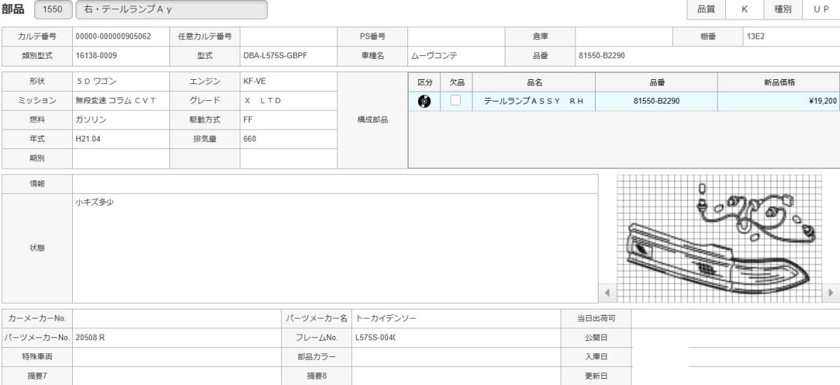Click 81550-B2290 in the component table
The width and height of the screenshot is (840, 385).
click(x=657, y=101)
